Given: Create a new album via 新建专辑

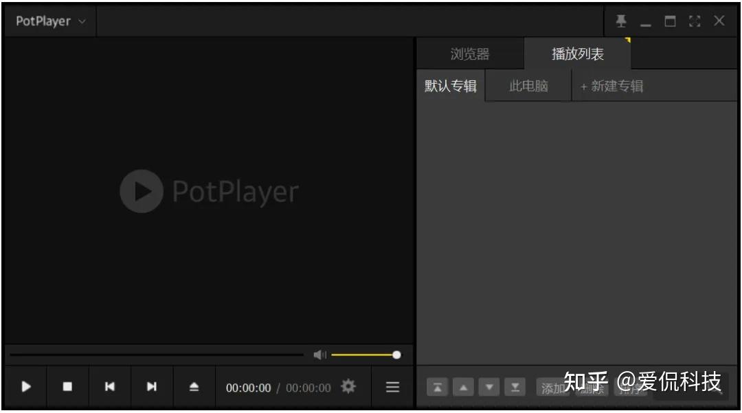Looking at the screenshot, I should [611, 85].
